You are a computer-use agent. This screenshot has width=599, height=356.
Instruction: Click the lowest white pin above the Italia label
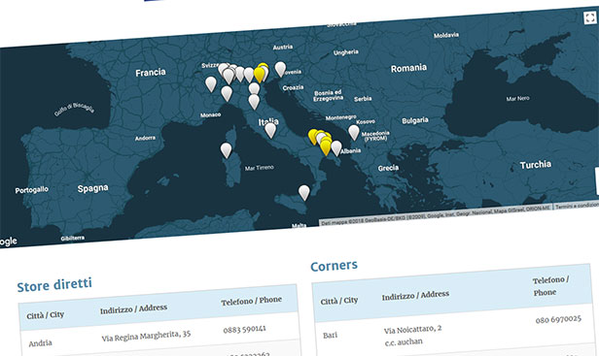coord(254,102)
